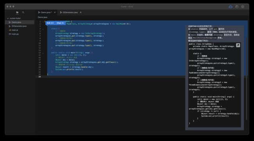This screenshot has width=254, height=141.
Task: Click line number 13 in the gutter
Action: [x=40, y=51]
